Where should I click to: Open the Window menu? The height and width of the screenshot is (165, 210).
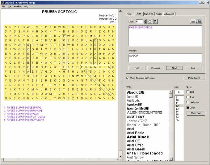18,6
